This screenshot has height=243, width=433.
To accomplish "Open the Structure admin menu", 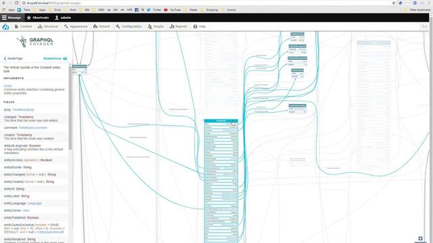I will [48, 26].
